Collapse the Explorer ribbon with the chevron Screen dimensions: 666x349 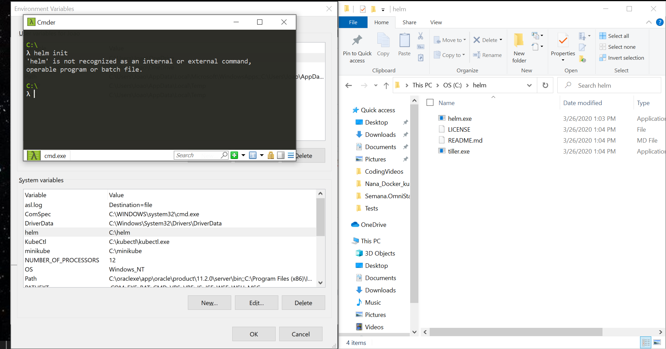coord(649,22)
